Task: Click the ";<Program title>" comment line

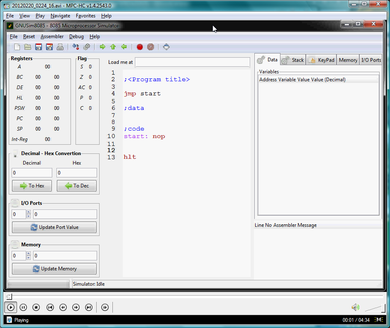Action: pos(157,80)
